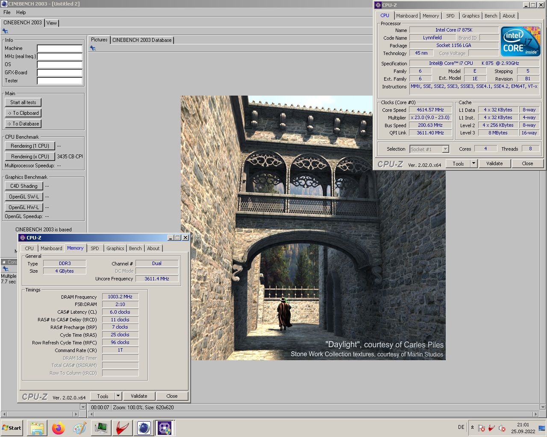The width and height of the screenshot is (547, 437).
Task: Click the red wing icon in system tray
Action: [491, 428]
